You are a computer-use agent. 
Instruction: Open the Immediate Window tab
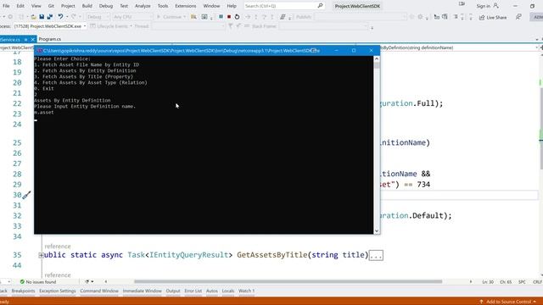click(x=142, y=291)
